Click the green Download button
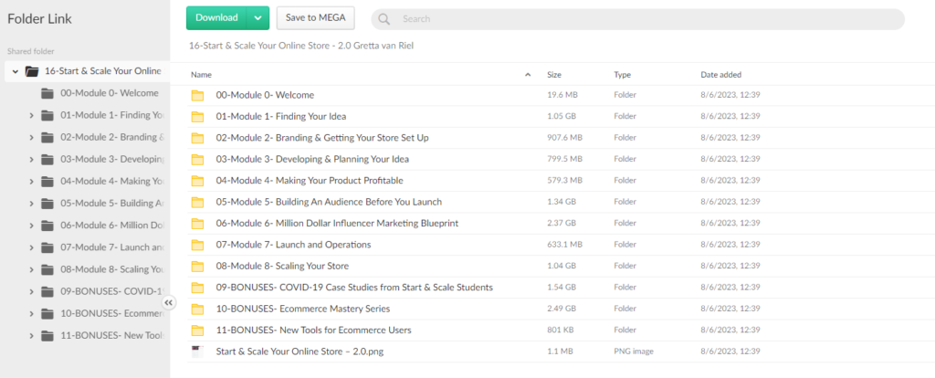The width and height of the screenshot is (935, 378). [x=216, y=18]
